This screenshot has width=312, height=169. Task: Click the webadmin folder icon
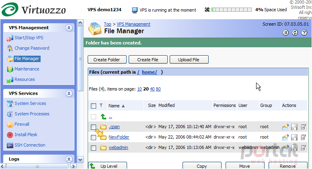[x=103, y=148]
